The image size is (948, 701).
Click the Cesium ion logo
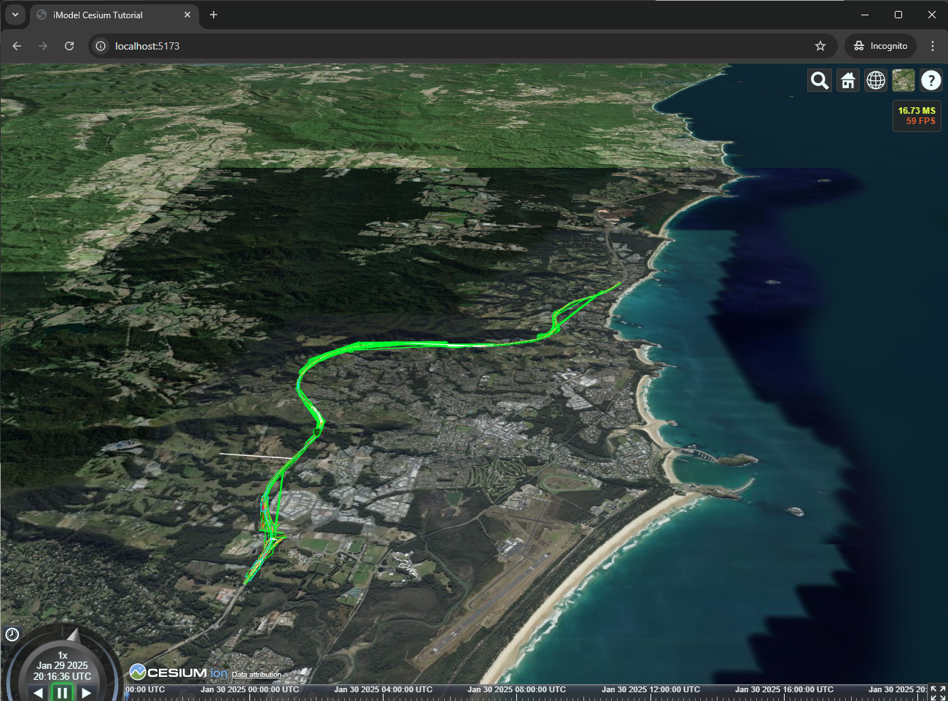[x=178, y=673]
